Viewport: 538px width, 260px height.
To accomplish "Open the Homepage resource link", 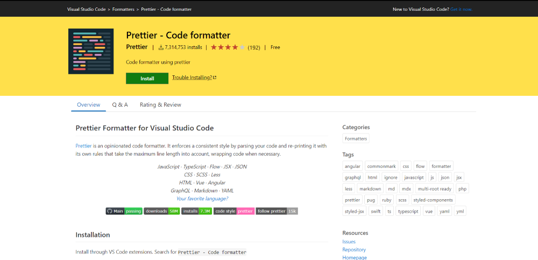I will click(355, 257).
